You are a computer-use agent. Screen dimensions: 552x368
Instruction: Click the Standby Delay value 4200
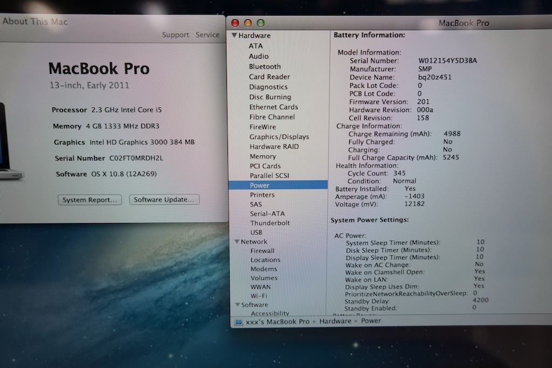coord(480,300)
